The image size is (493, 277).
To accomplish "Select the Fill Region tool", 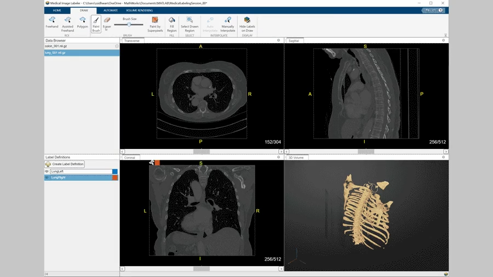I will (x=172, y=23).
